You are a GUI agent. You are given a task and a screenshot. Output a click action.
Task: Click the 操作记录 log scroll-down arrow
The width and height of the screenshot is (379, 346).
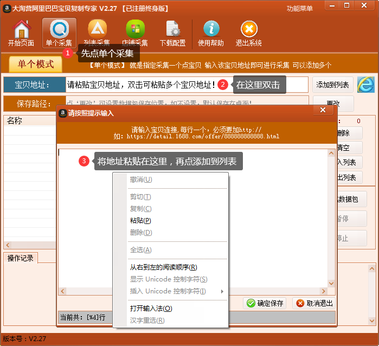[372, 321]
